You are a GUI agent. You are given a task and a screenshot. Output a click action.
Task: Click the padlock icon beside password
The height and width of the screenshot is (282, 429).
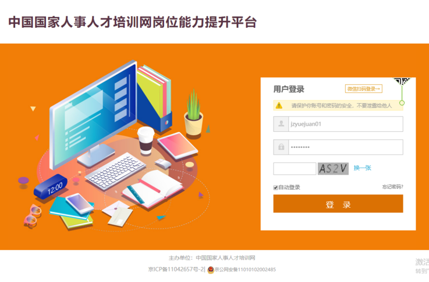point(281,147)
